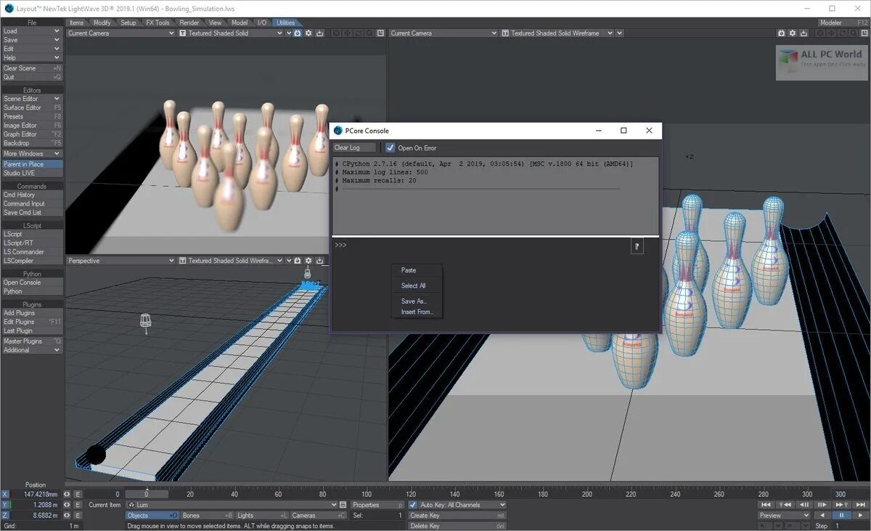Open Load dropdown in File section
This screenshot has height=531, width=871.
(x=31, y=31)
